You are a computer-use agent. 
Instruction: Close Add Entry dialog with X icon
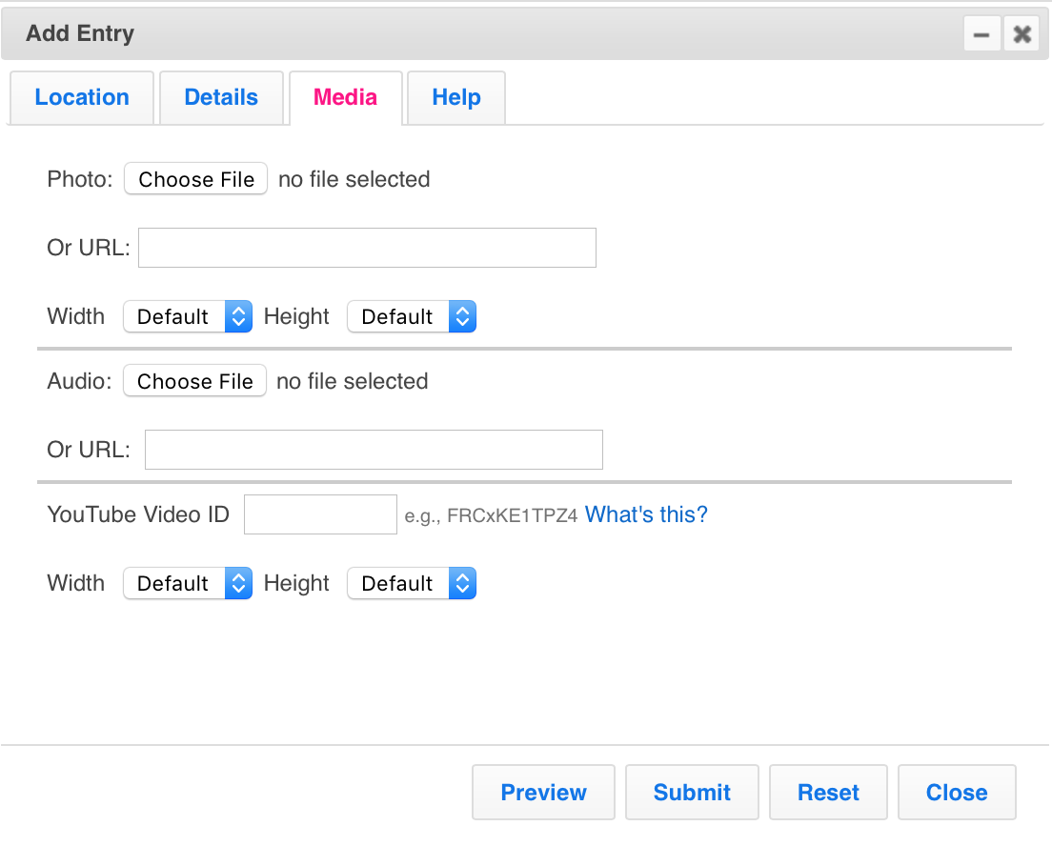pos(1022,35)
